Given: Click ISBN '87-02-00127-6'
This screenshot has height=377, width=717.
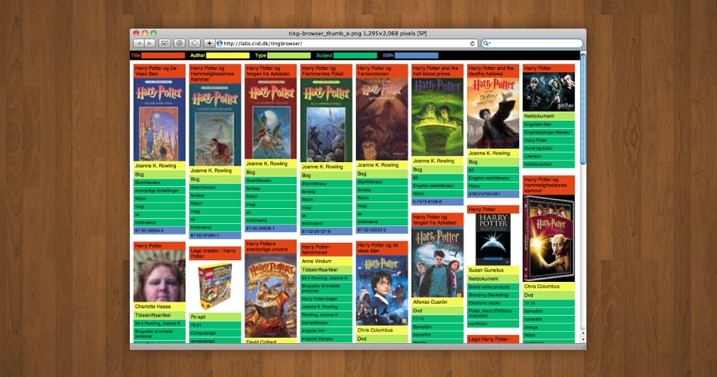Looking at the screenshot, I should coord(326,231).
